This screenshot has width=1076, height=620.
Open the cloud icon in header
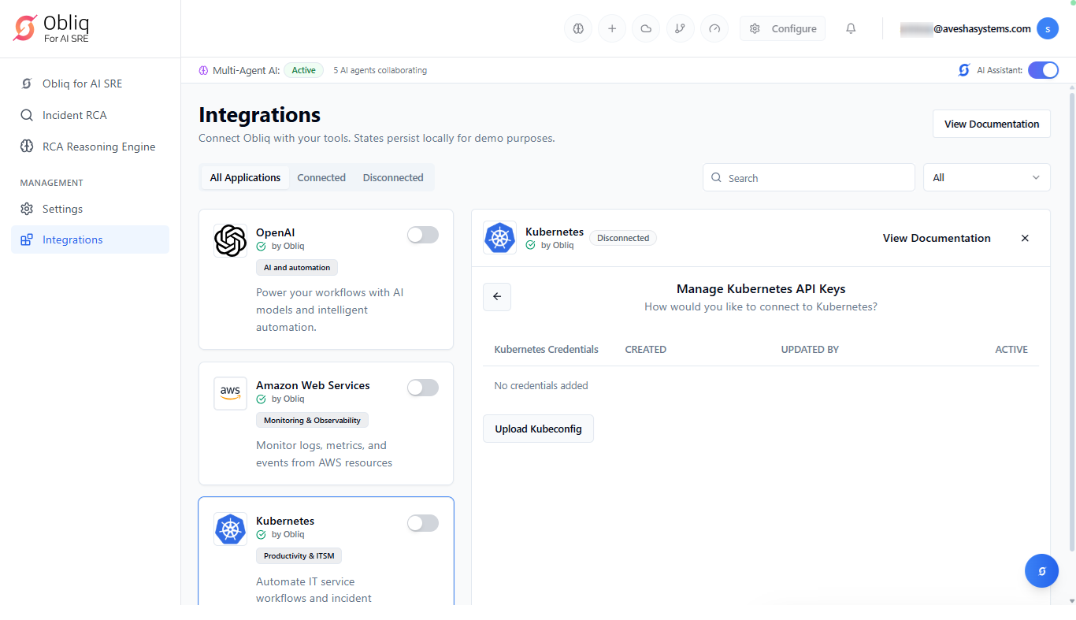point(646,29)
